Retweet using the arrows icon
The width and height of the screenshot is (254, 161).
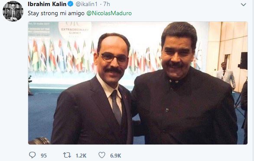(x=67, y=155)
